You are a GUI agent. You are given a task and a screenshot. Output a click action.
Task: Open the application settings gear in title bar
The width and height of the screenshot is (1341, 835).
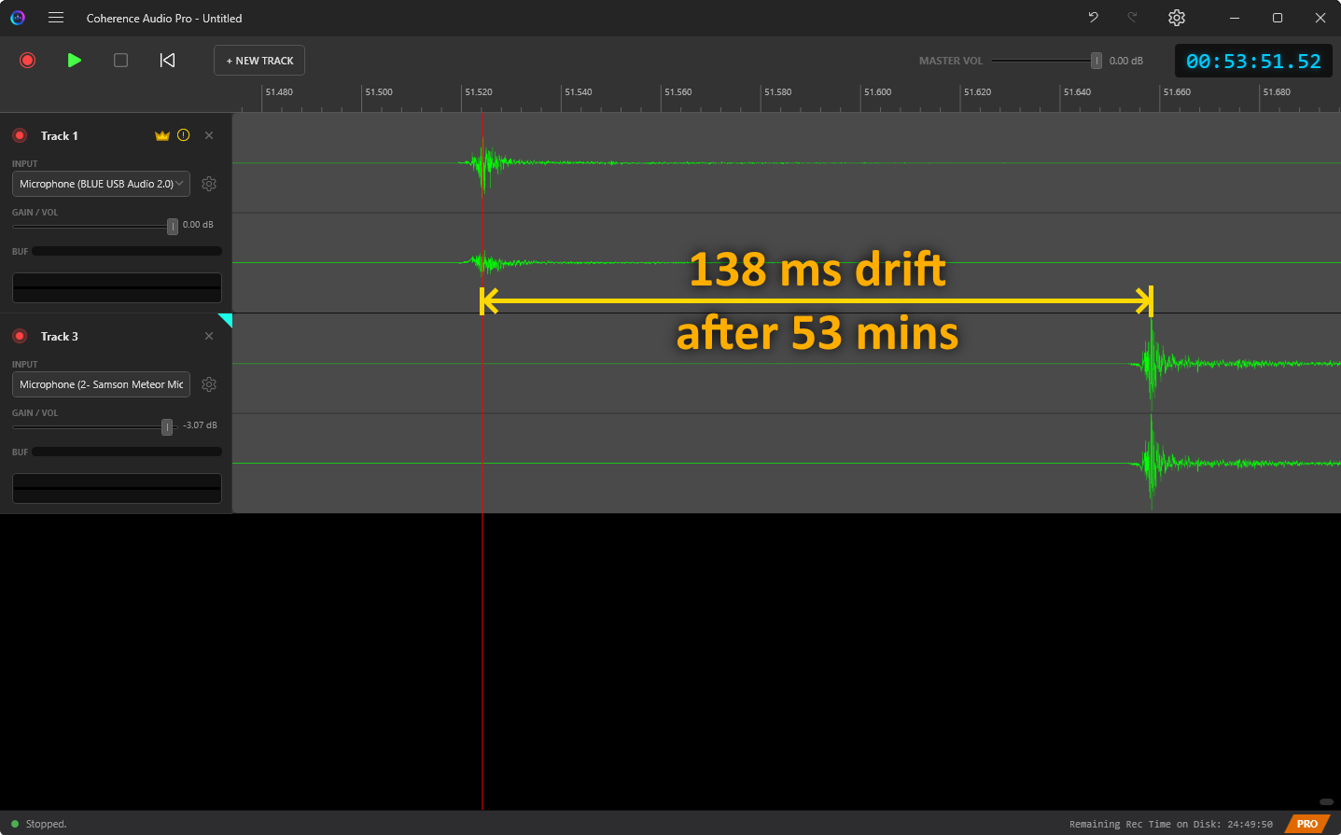click(1177, 17)
